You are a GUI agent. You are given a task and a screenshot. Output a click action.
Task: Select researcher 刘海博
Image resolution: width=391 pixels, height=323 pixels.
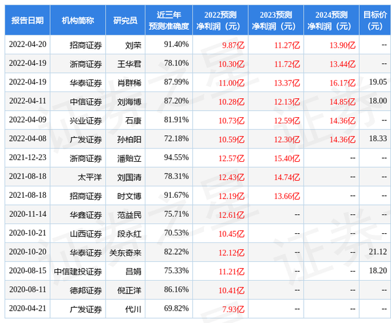(x=129, y=102)
